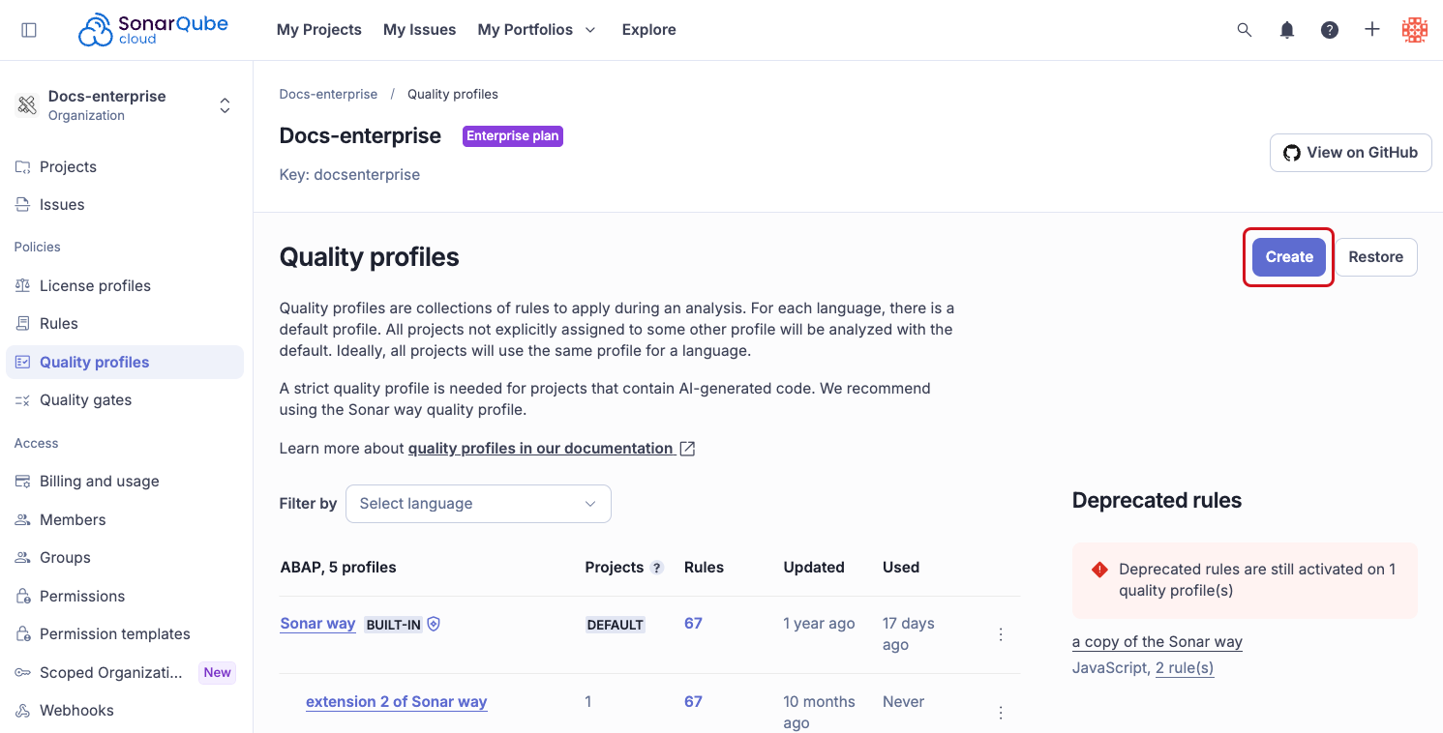Click the Projects folder icon in sidebar
Screen dimensions: 1443x733
23,167
